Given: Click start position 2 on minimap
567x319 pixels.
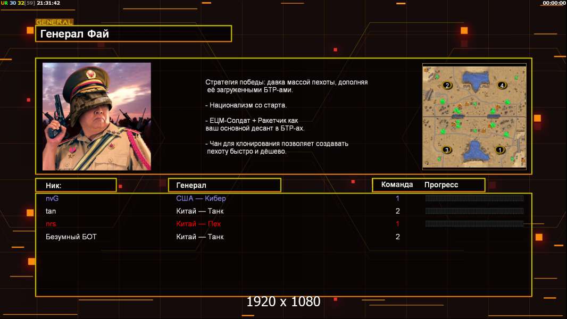Looking at the screenshot, I should point(447,85).
